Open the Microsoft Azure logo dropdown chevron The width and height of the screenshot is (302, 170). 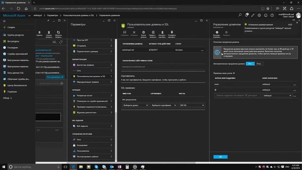[29, 16]
